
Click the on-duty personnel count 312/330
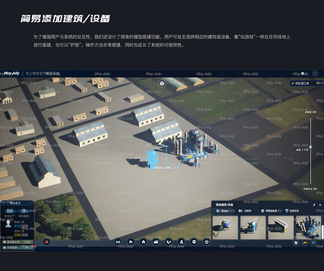pyautogui.click(x=21, y=226)
